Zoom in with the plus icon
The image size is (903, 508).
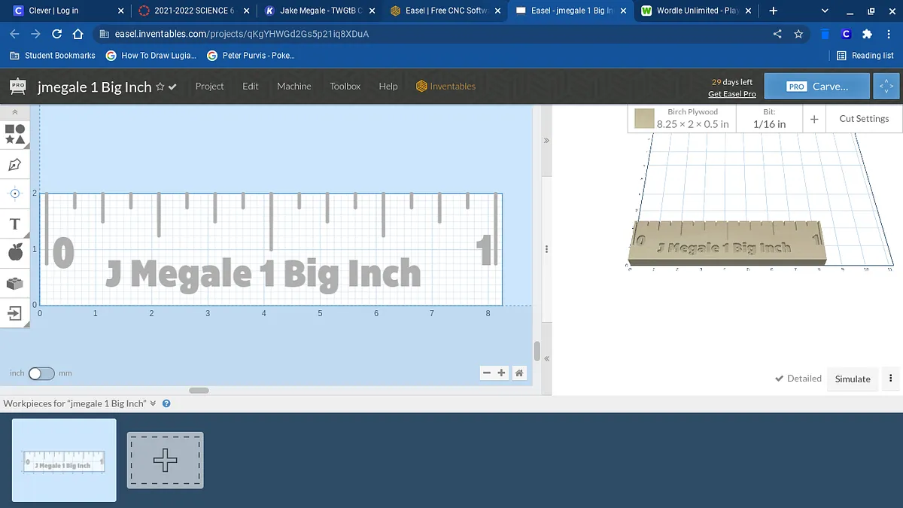pos(502,373)
